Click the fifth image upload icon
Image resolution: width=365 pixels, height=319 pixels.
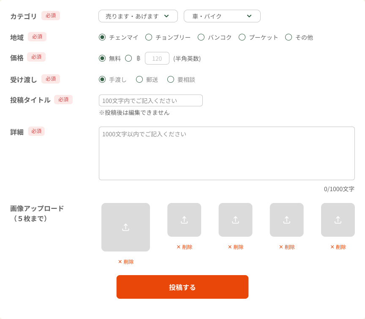pyautogui.click(x=338, y=219)
